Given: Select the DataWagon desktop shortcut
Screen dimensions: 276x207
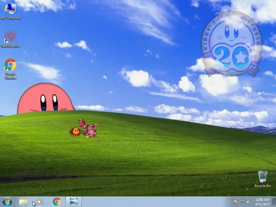Looking at the screenshot, I should coord(11,39).
